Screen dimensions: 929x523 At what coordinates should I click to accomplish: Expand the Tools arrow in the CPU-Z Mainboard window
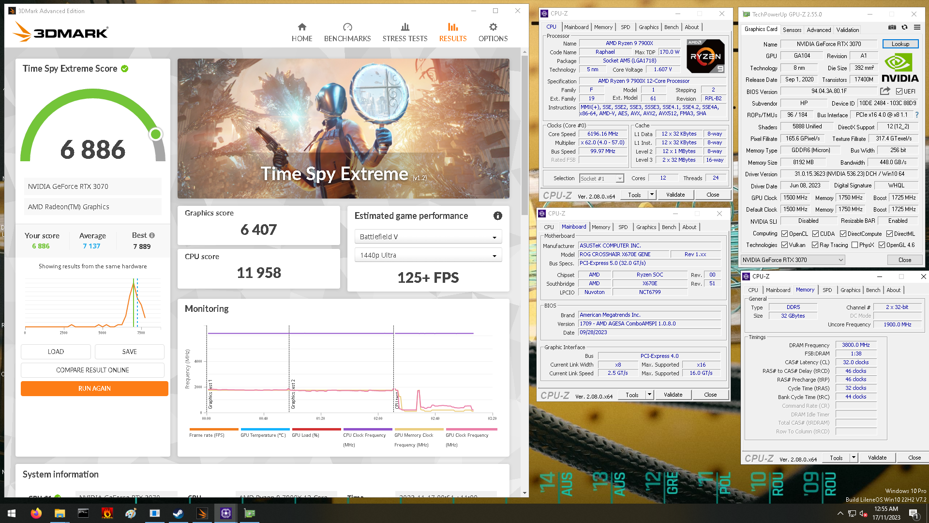click(x=649, y=395)
